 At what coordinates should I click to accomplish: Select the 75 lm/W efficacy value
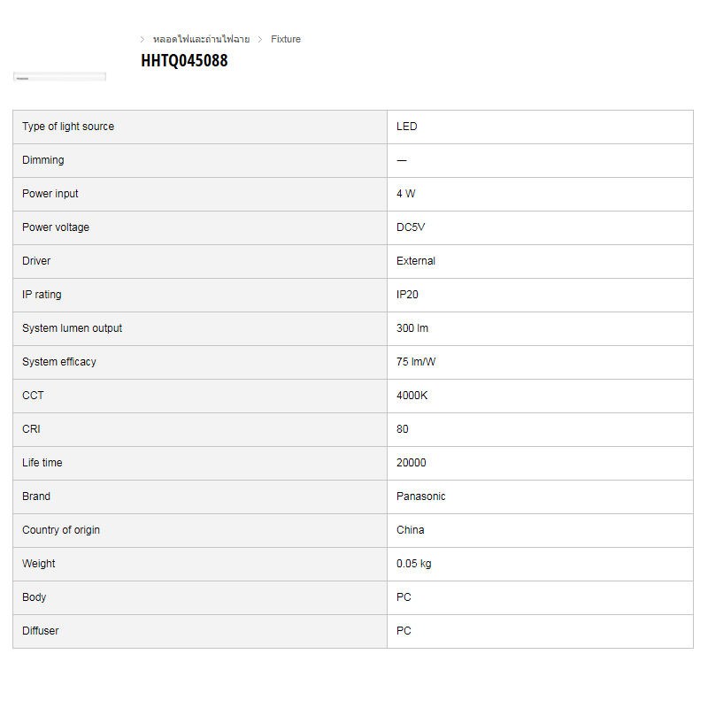416,362
